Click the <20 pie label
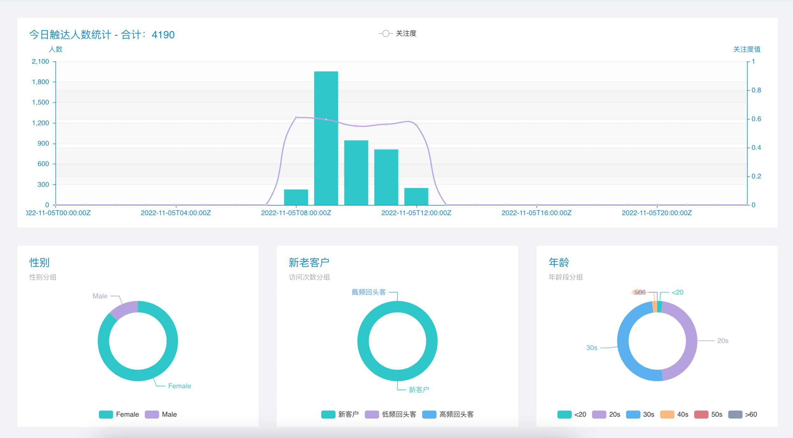Image resolution: width=793 pixels, height=438 pixels. [678, 292]
